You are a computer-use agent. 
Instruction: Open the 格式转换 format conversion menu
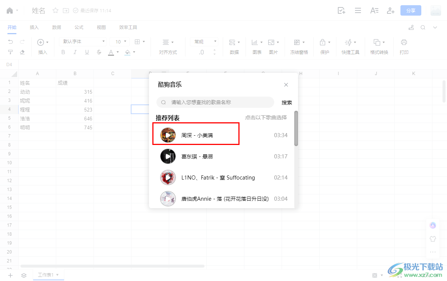(379, 47)
